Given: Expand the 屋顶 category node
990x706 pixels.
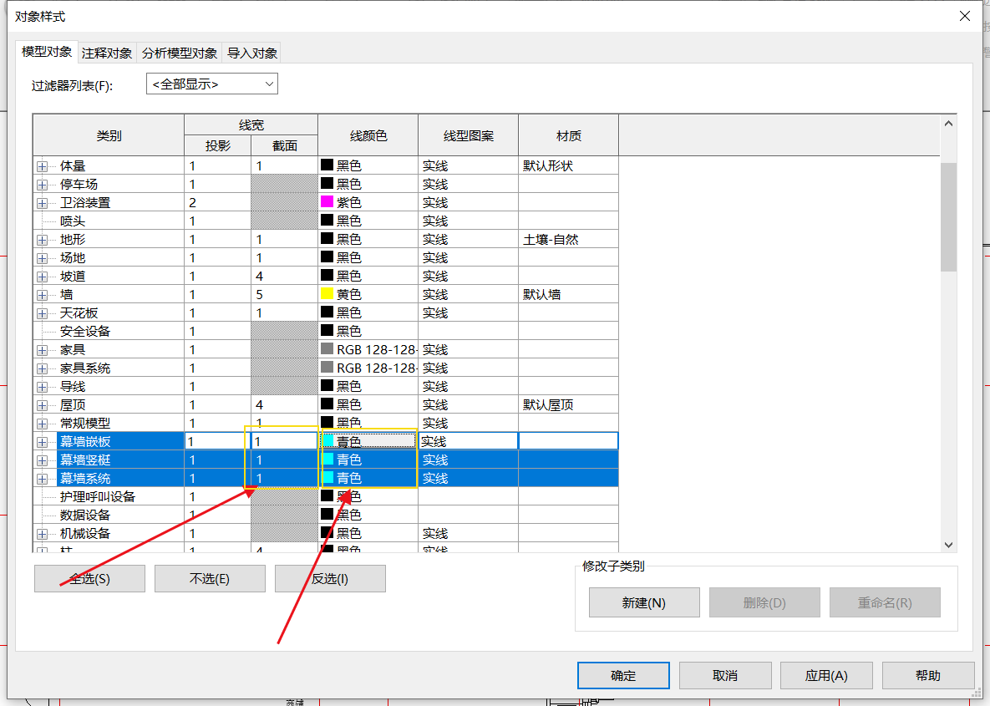Looking at the screenshot, I should click(42, 405).
